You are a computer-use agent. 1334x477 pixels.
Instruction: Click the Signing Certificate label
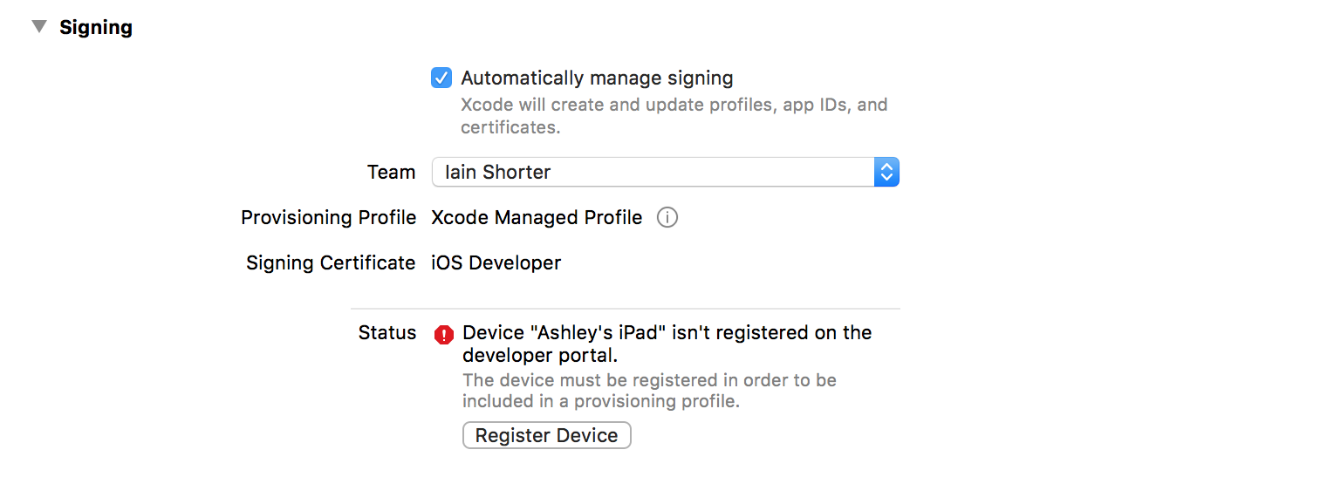pyautogui.click(x=331, y=262)
